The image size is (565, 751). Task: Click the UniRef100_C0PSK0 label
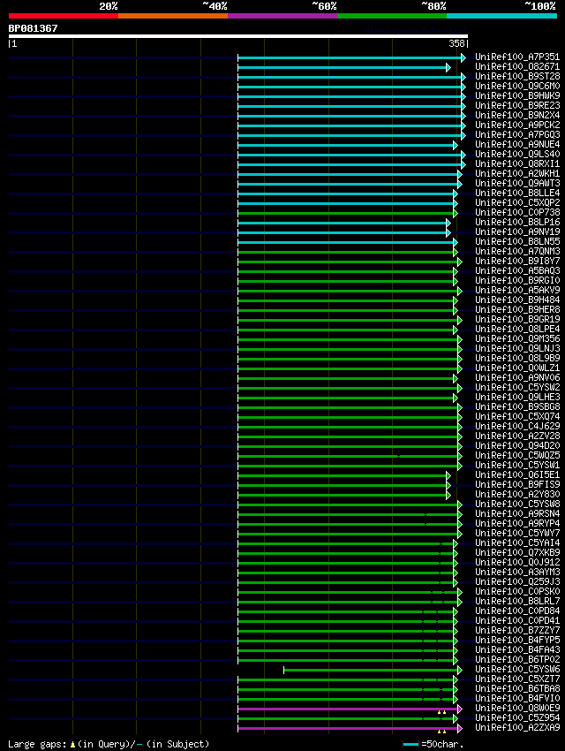coord(517,591)
